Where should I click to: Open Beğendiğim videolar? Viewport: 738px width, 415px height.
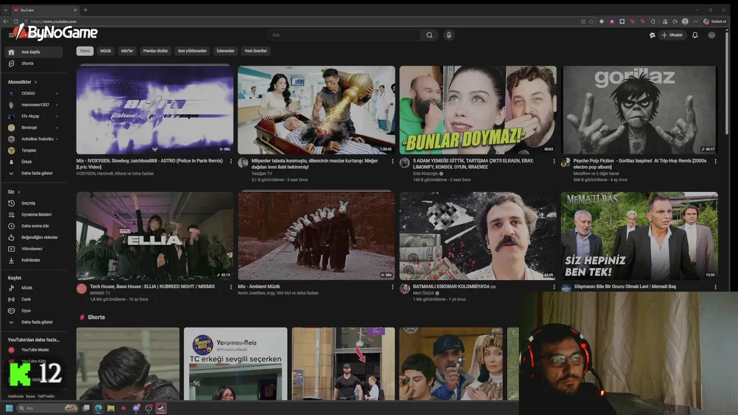33,237
